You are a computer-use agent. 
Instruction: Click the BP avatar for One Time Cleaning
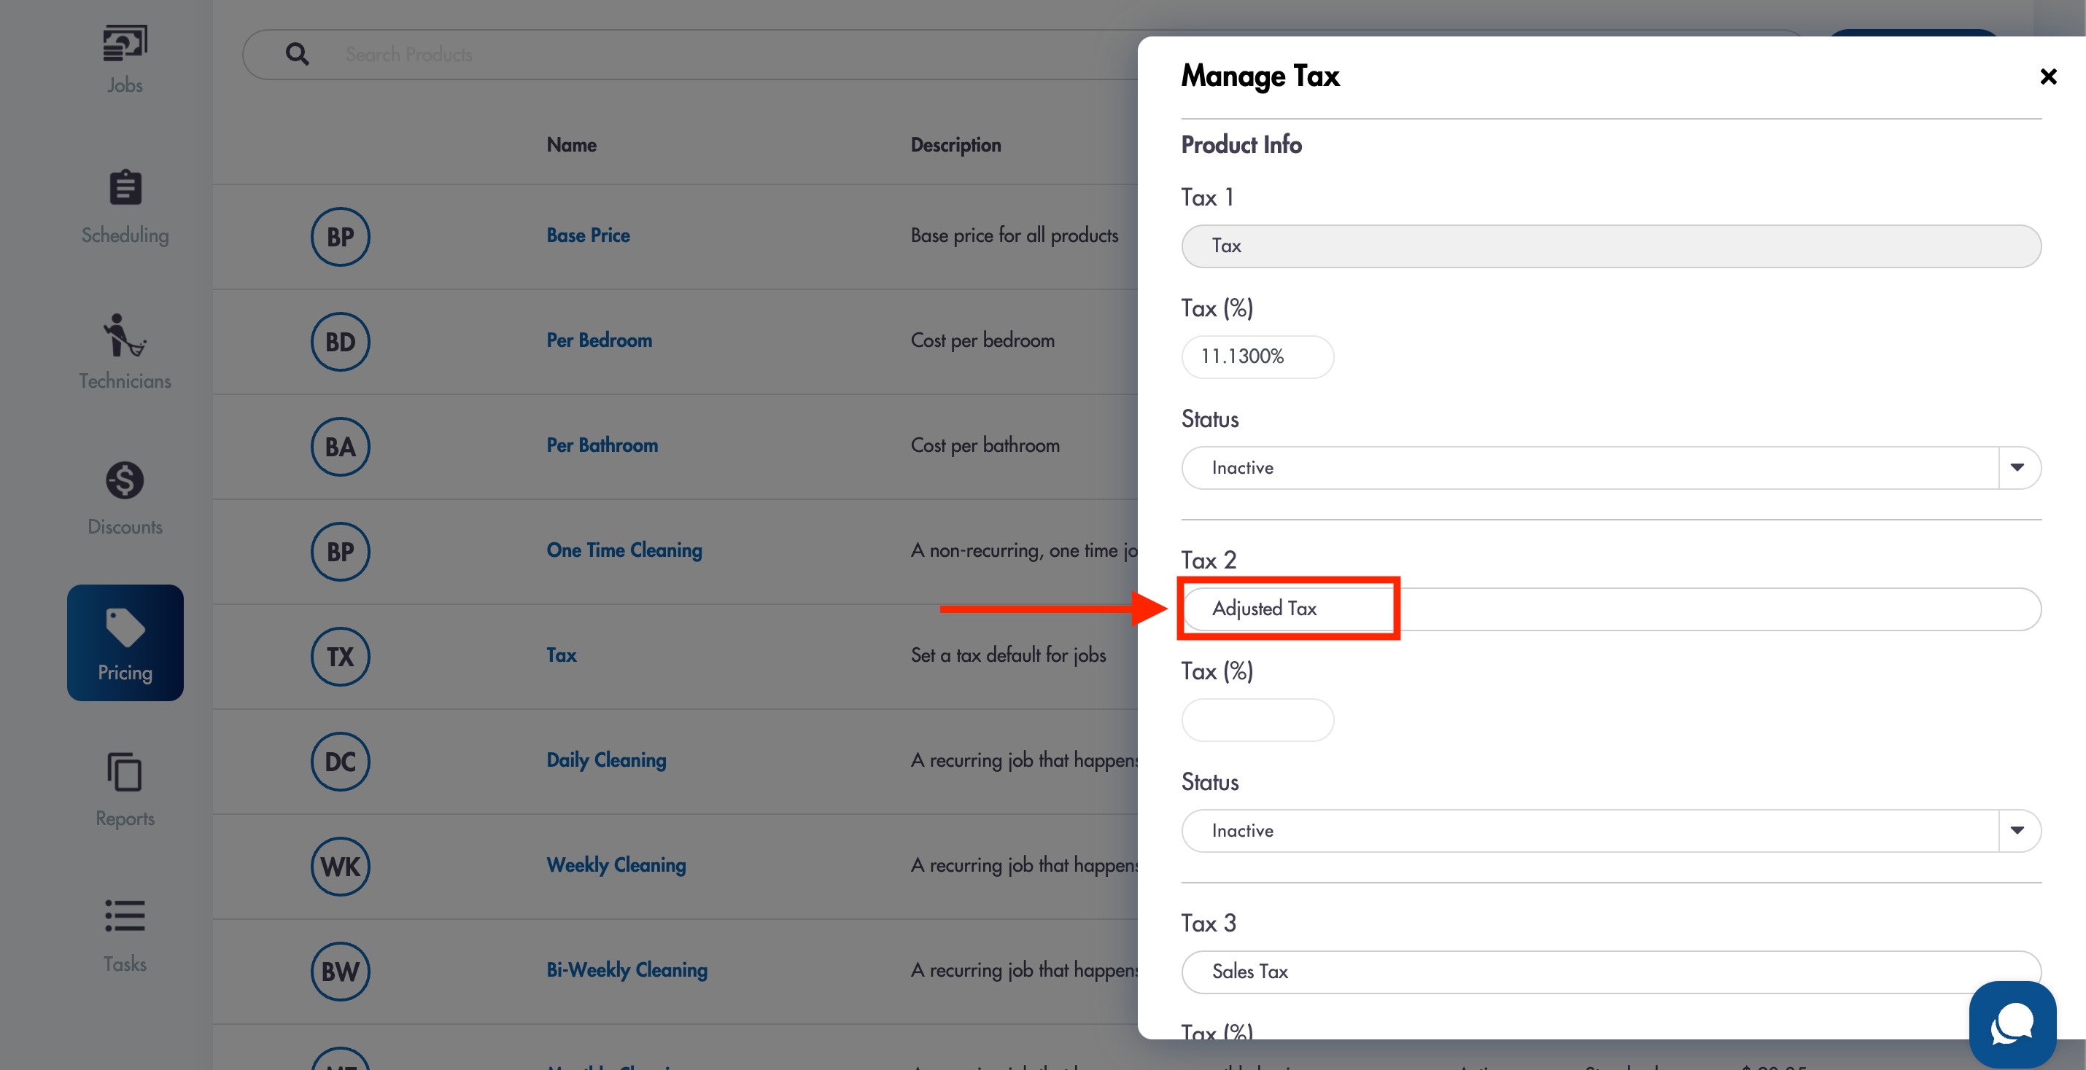340,551
